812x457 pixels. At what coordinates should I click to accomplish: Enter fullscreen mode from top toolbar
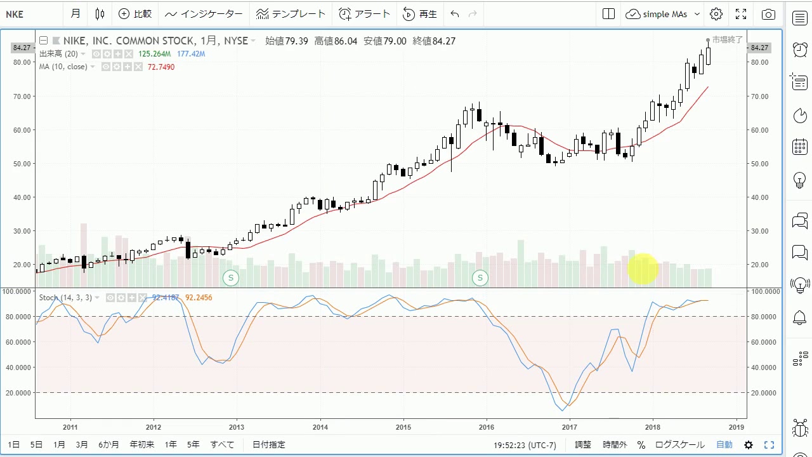741,14
